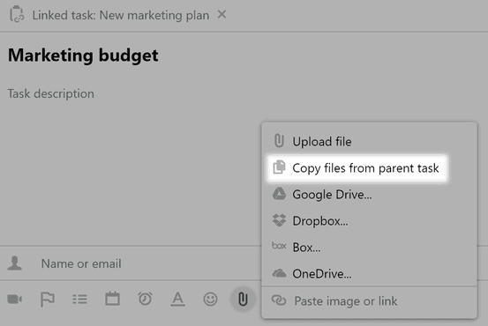Click the OneDrive cloud icon
Image resolution: width=488 pixels, height=326 pixels.
(x=279, y=273)
